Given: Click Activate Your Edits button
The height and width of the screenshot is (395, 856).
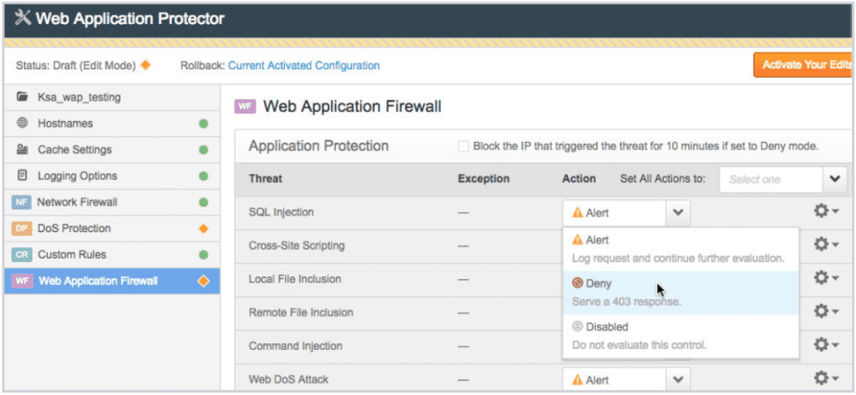Looking at the screenshot, I should tap(803, 65).
